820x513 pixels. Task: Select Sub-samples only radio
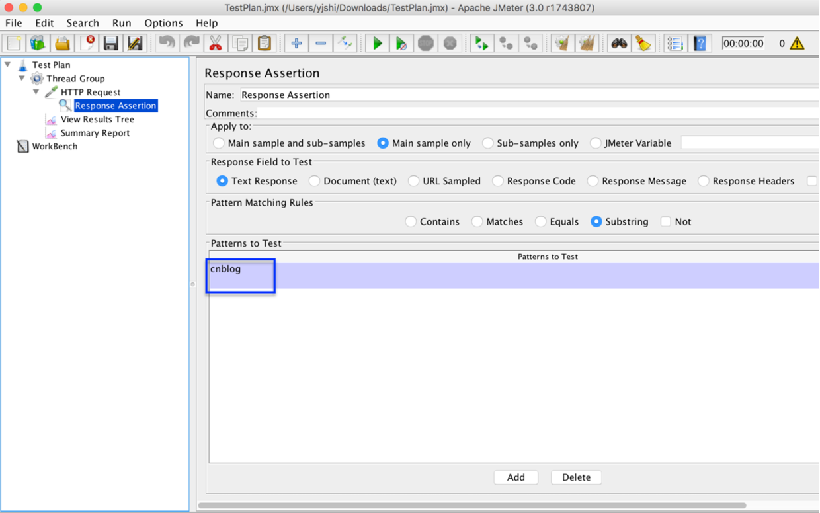487,143
